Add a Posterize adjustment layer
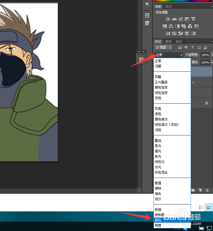The width and height of the screenshot is (213, 231). tap(174, 33)
